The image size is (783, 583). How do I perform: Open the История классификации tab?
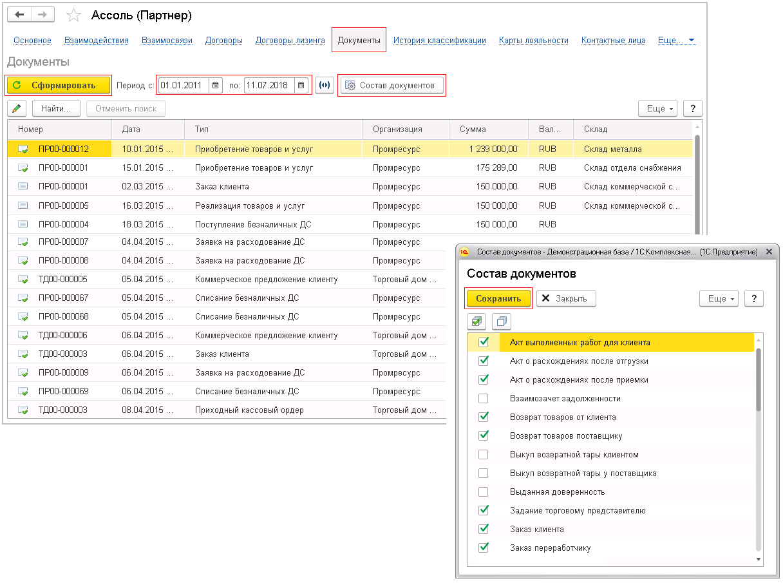(x=439, y=40)
